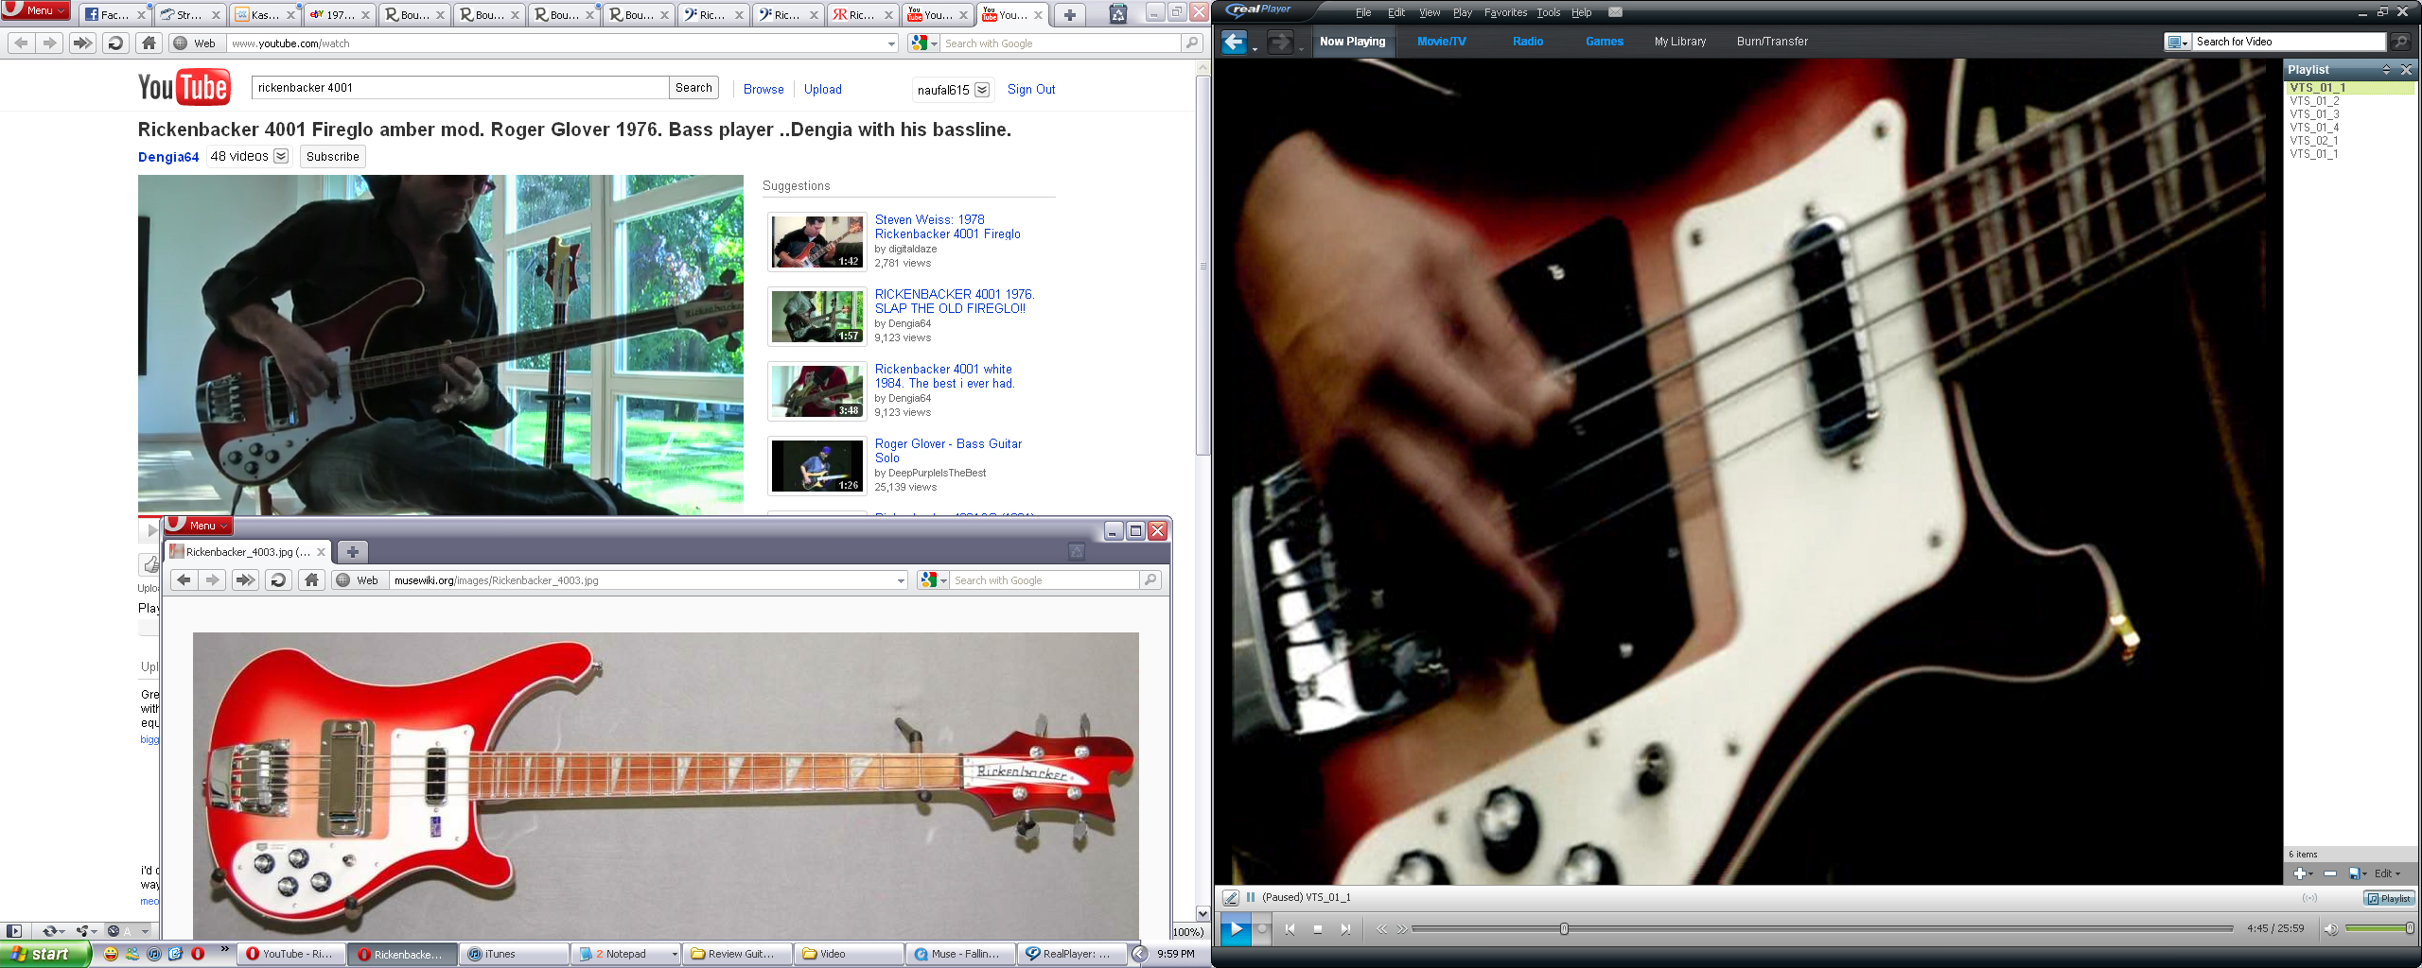Open the Favorites menu in RealPlayer
The width and height of the screenshot is (2422, 968).
click(x=1504, y=12)
